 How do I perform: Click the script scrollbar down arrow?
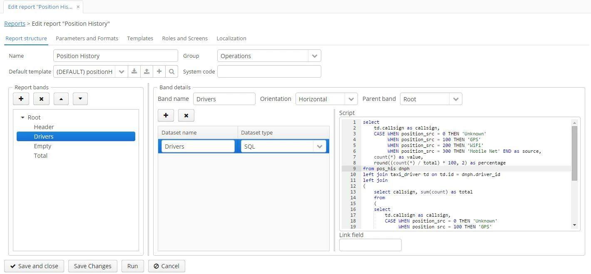pyautogui.click(x=575, y=225)
